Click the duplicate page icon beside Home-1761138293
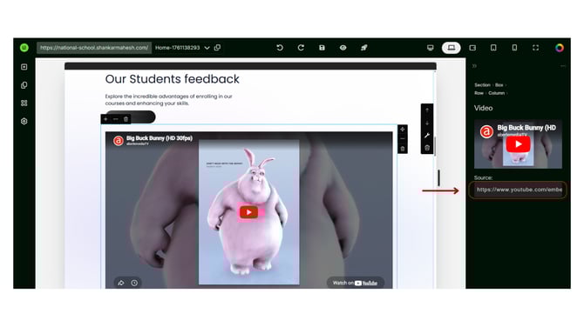 pyautogui.click(x=218, y=48)
